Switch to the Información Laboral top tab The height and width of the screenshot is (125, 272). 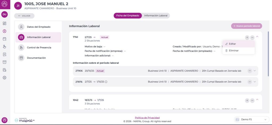(156, 16)
